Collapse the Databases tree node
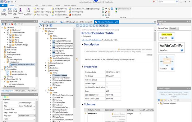192x122 pixels. coord(2,28)
